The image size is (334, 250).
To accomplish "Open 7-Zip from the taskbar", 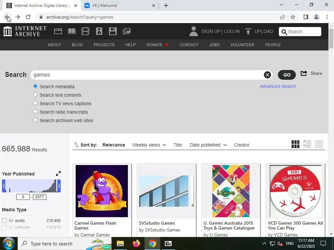I will coord(168,243).
